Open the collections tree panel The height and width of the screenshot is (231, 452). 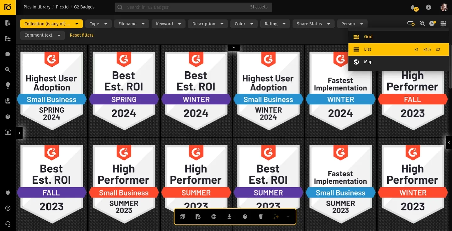pos(8,38)
